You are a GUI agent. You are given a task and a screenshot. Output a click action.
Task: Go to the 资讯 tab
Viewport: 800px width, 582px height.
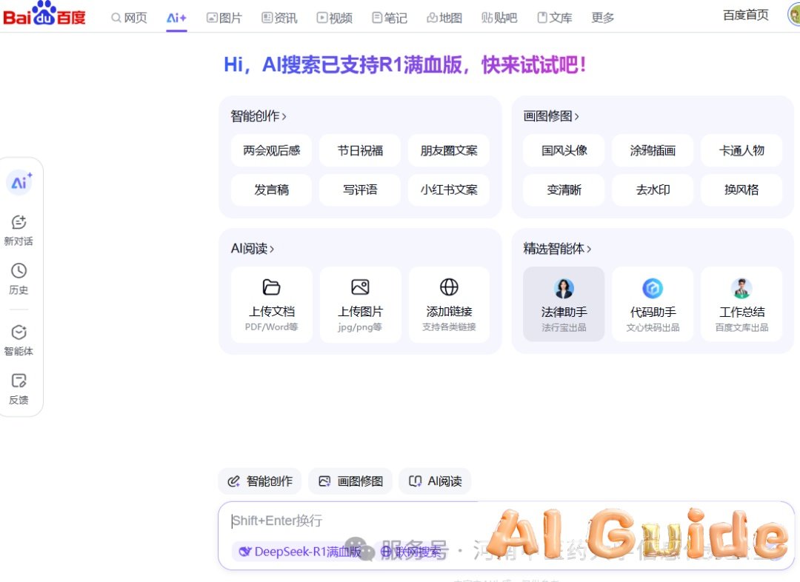[279, 18]
